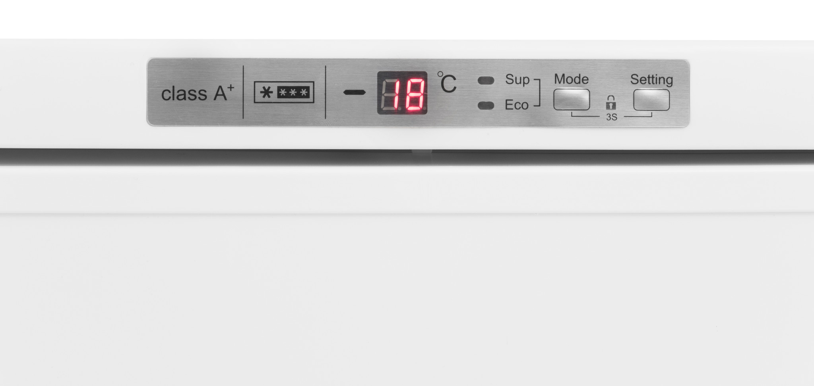Click the Sup mode label

[517, 80]
